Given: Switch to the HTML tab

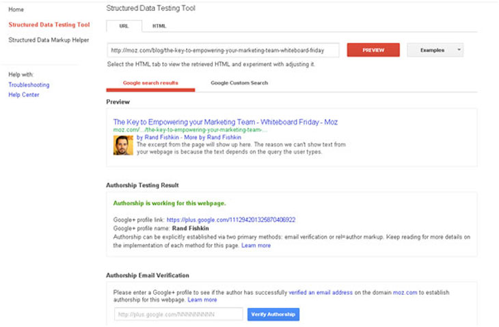Looking at the screenshot, I should [159, 26].
